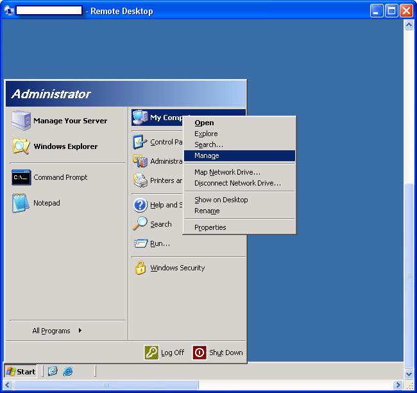This screenshot has width=417, height=393.
Task: Click the red Shut Down power icon
Action: pyautogui.click(x=200, y=353)
